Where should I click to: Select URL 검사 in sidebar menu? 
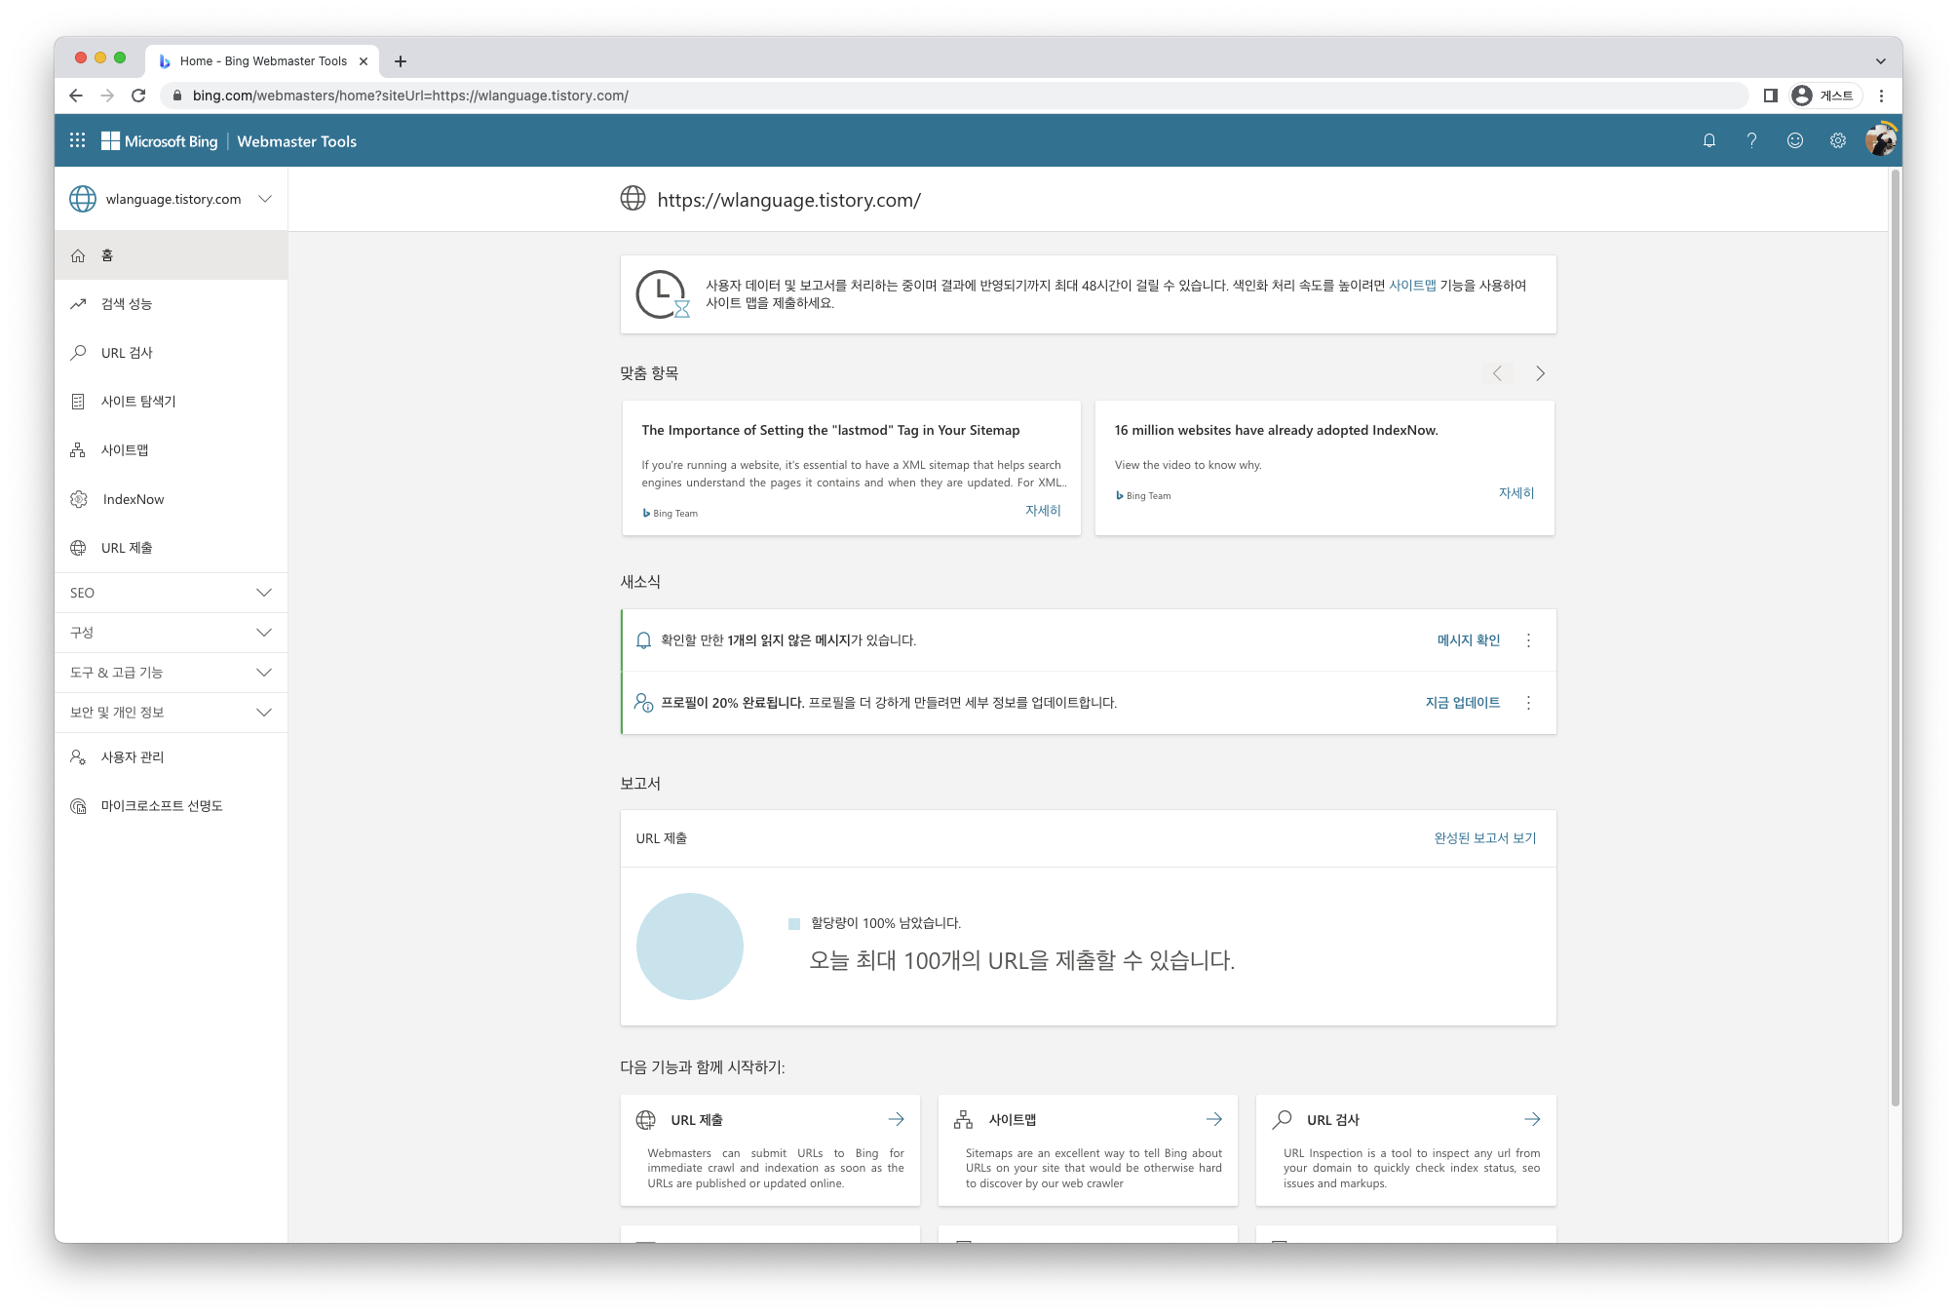[x=127, y=352]
